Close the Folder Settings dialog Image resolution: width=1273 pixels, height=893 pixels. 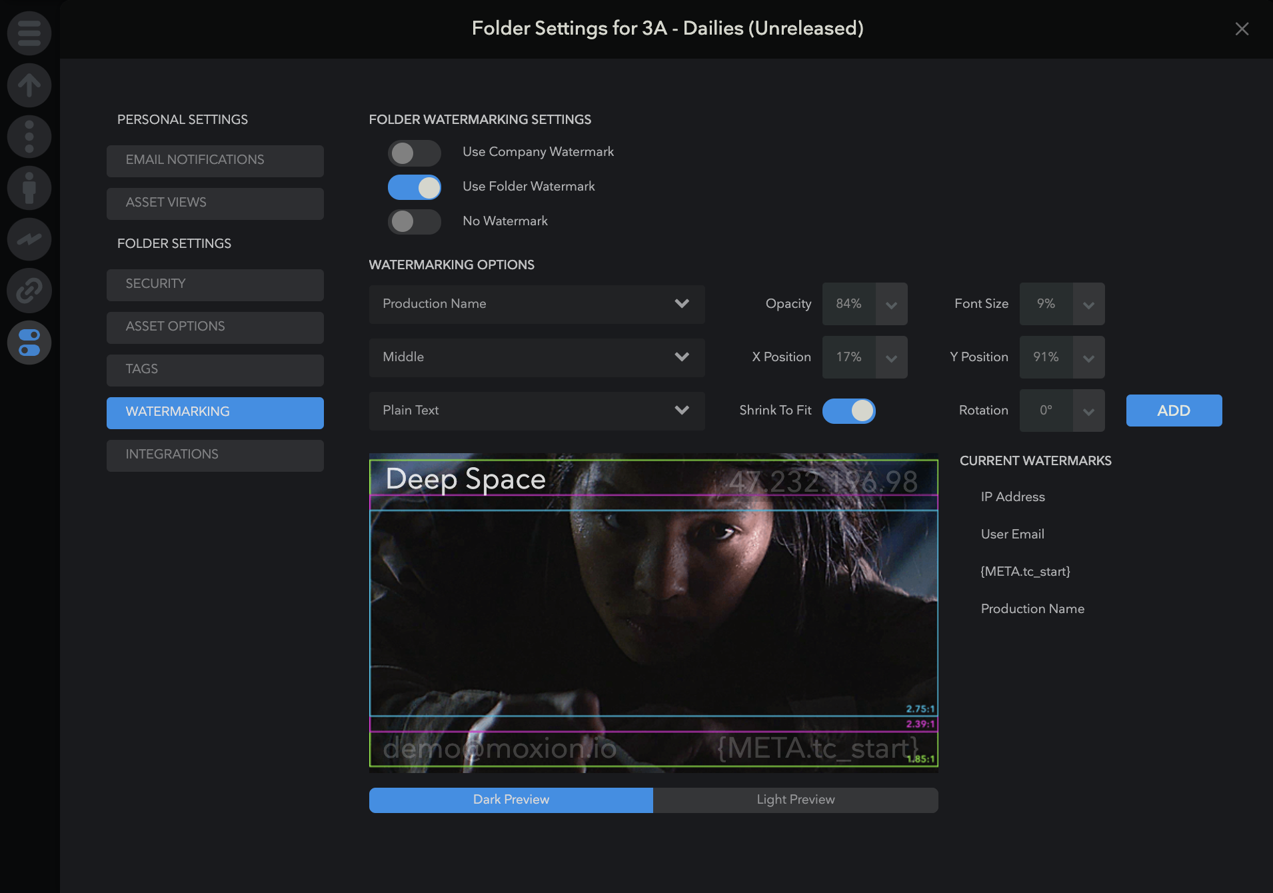(x=1242, y=29)
